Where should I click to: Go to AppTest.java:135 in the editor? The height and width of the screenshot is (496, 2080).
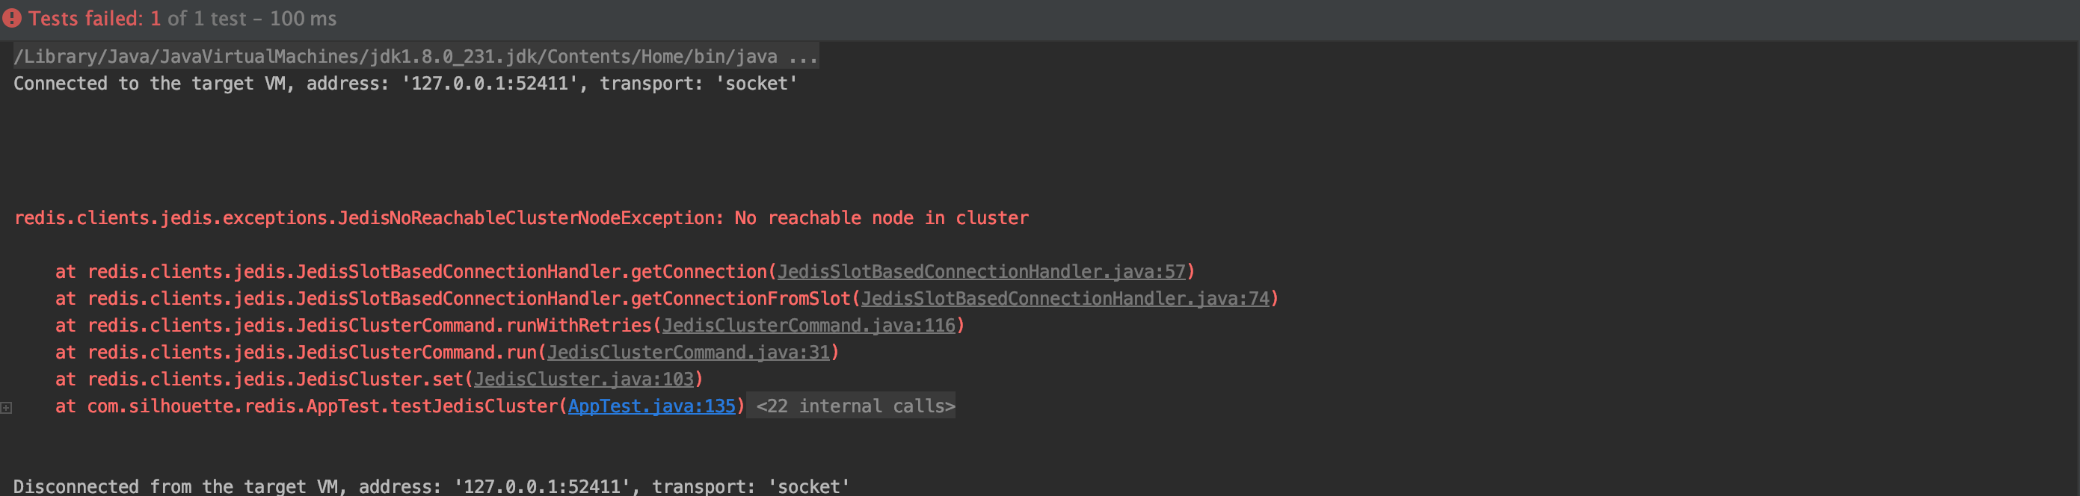pos(652,406)
